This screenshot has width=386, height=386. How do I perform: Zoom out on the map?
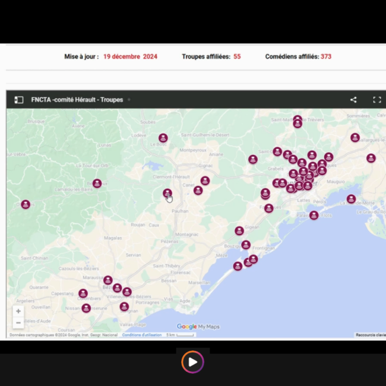coord(18,322)
